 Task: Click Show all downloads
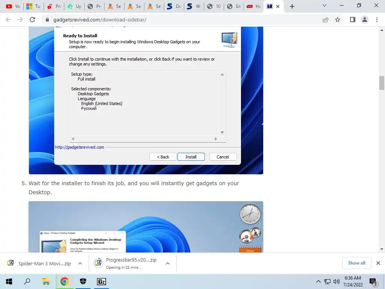pyautogui.click(x=356, y=263)
